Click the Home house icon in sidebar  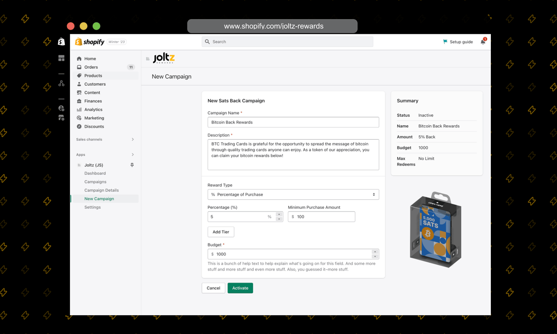[79, 59]
